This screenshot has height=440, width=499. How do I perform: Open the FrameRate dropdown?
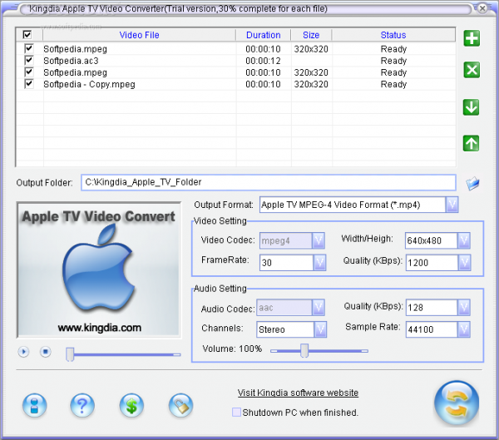(319, 262)
